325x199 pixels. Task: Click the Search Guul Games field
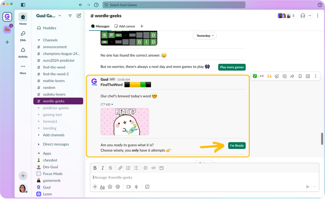pyautogui.click(x=174, y=5)
